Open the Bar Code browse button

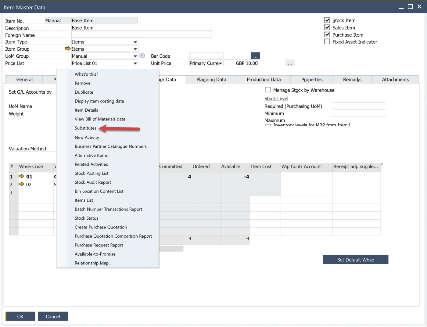255,56
